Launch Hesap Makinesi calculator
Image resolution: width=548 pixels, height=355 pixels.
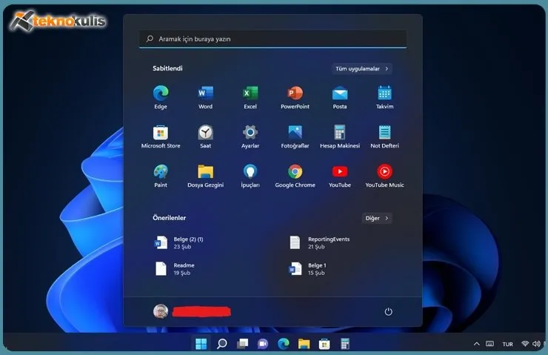340,136
